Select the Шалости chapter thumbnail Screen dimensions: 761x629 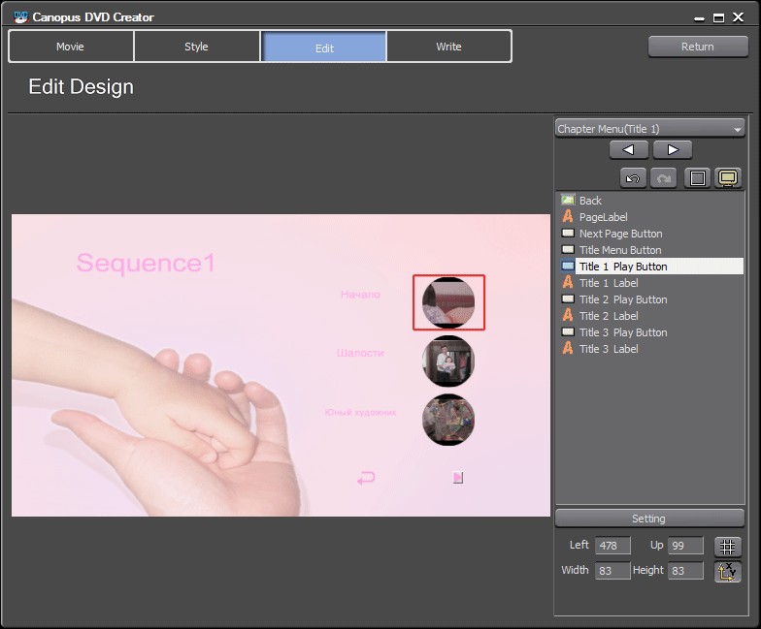[x=448, y=361]
